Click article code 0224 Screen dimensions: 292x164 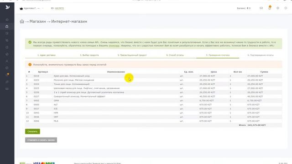tap(36, 84)
